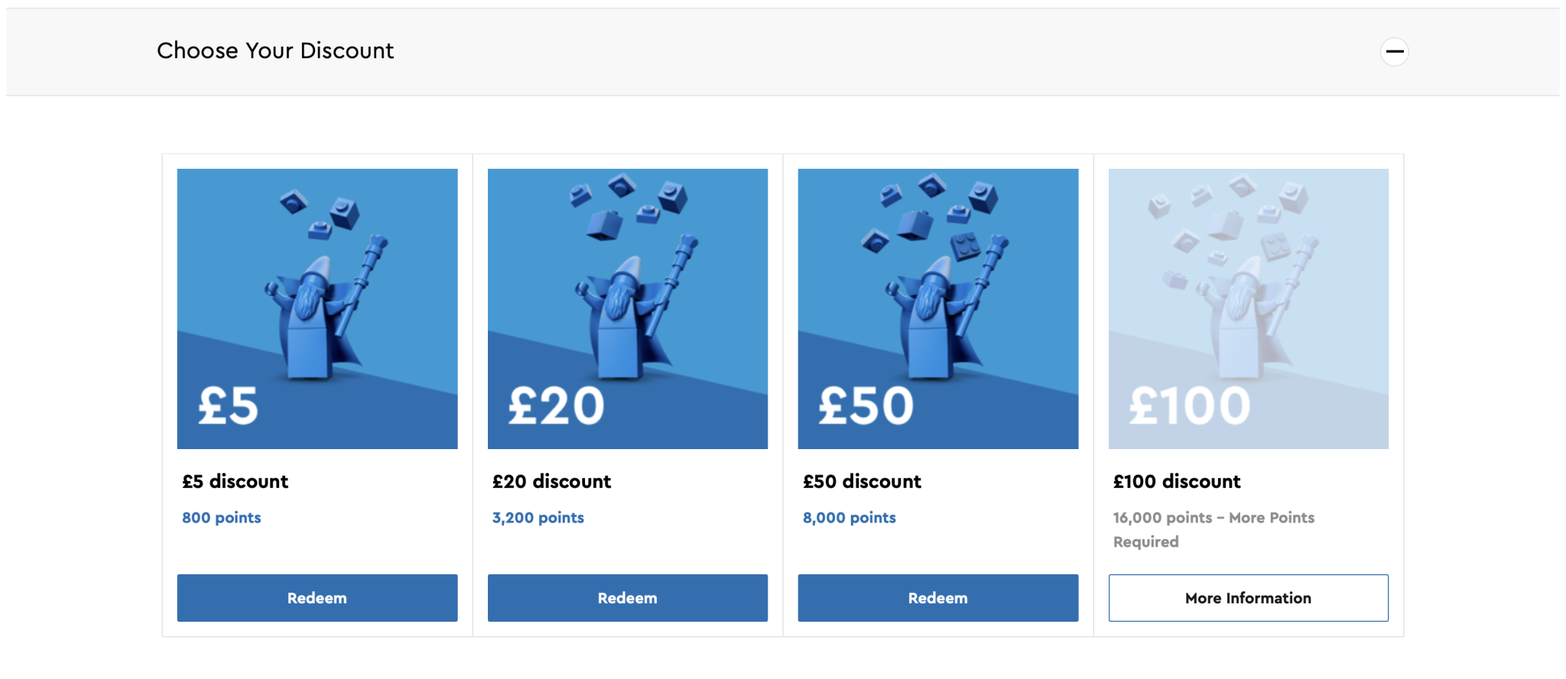Viewport: 1566px width, 679px height.
Task: Click the 16,000 points More Points Required text
Action: (1213, 529)
